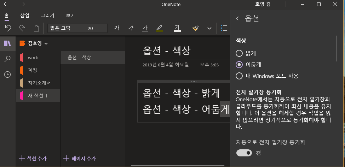Viewport: 345px width, 167px height.
Task: Toggle italic formatting
Action: click(x=131, y=28)
